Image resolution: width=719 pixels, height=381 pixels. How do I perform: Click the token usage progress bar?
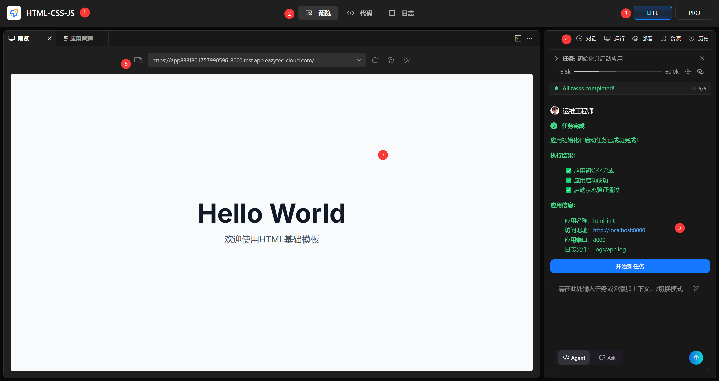(617, 72)
